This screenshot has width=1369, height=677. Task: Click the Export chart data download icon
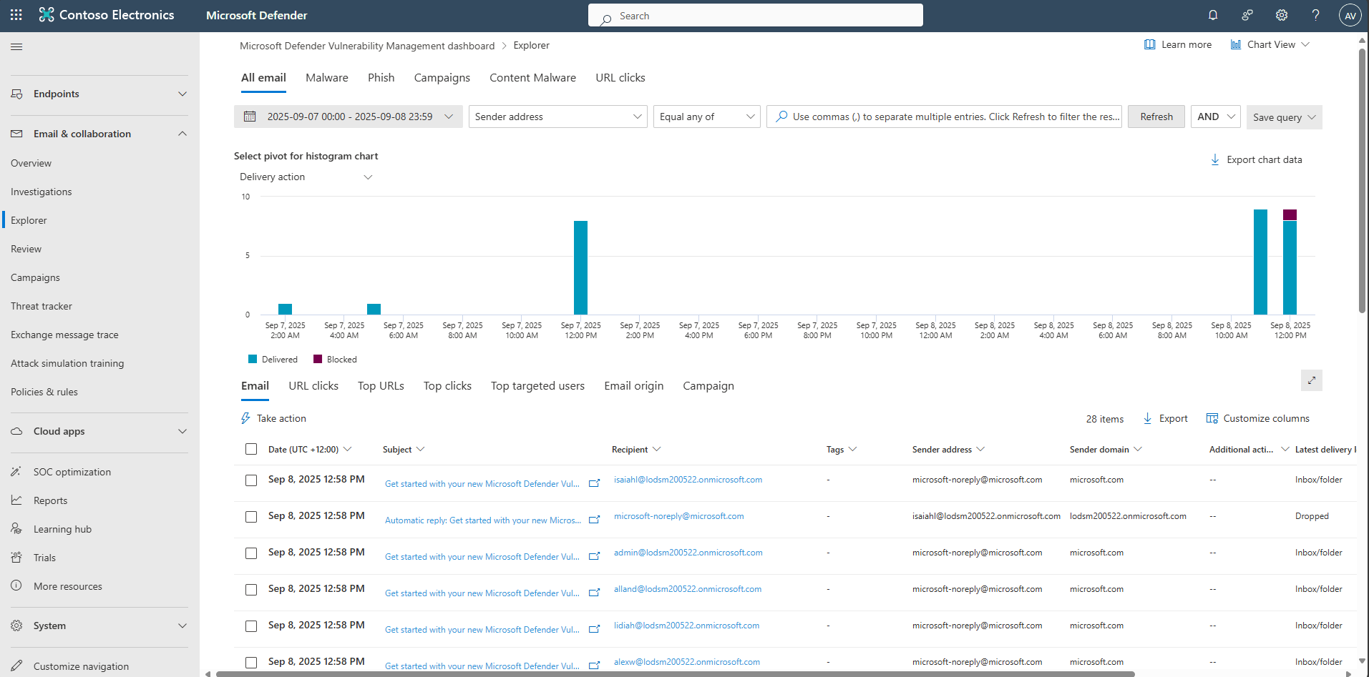pyautogui.click(x=1214, y=159)
